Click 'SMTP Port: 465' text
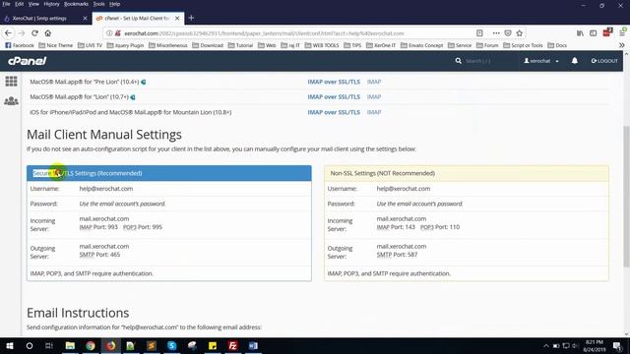 click(99, 255)
